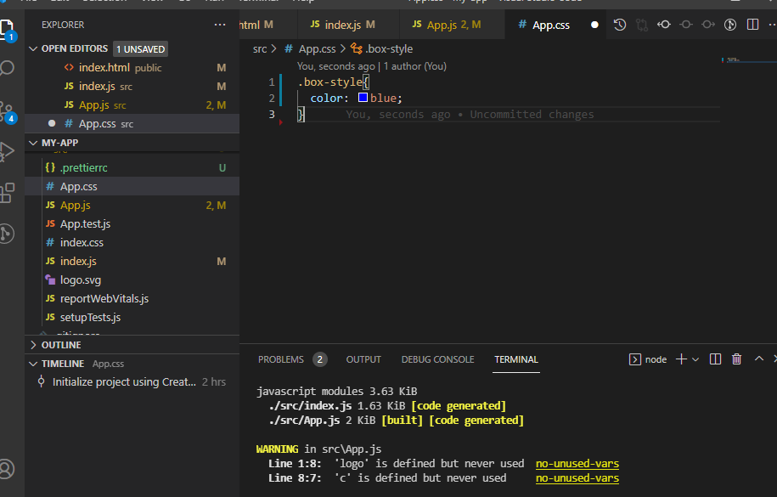Open Explorer more actions ellipsis
The width and height of the screenshot is (777, 497).
coord(220,25)
